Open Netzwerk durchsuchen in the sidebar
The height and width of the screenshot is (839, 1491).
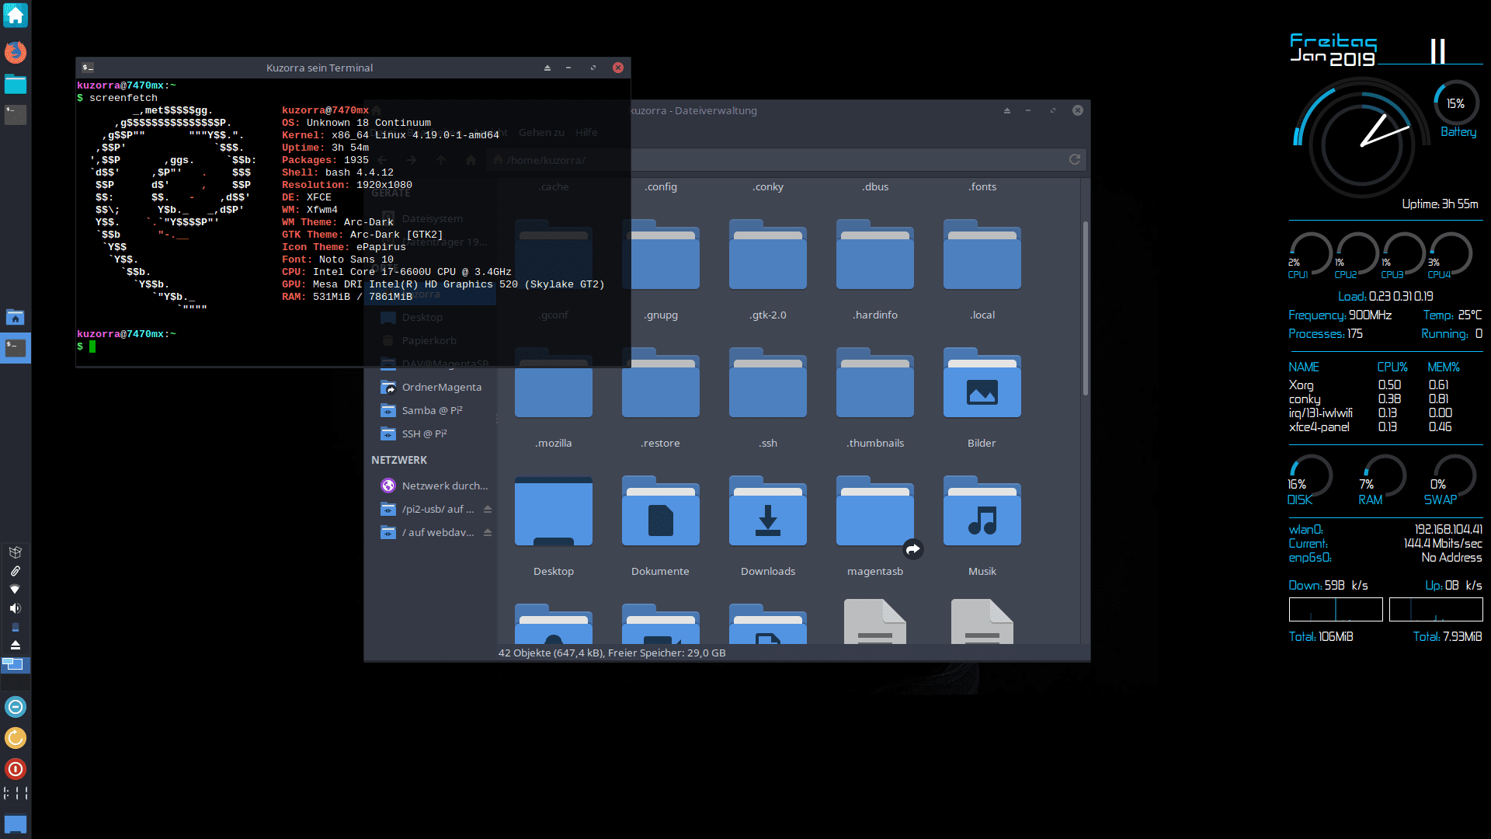[x=444, y=486]
